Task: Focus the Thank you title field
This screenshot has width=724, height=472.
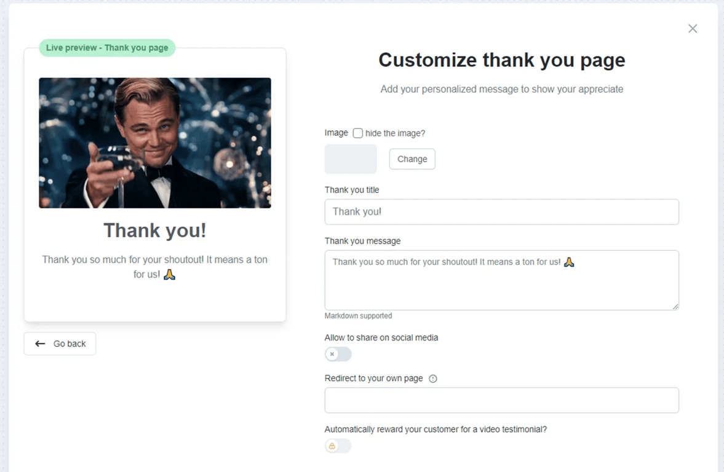Action: pos(501,212)
